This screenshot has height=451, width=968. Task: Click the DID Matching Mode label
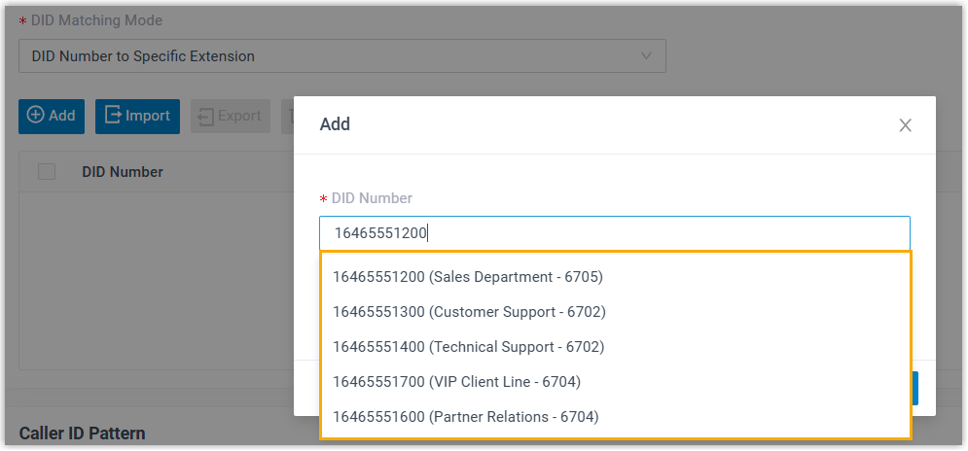click(97, 20)
